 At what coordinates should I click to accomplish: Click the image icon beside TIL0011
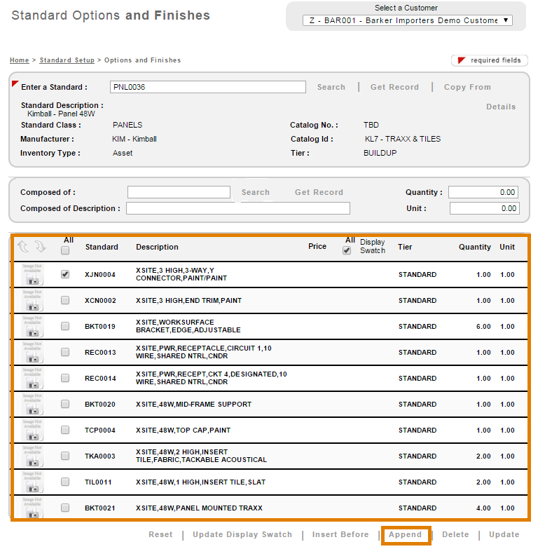pos(32,482)
